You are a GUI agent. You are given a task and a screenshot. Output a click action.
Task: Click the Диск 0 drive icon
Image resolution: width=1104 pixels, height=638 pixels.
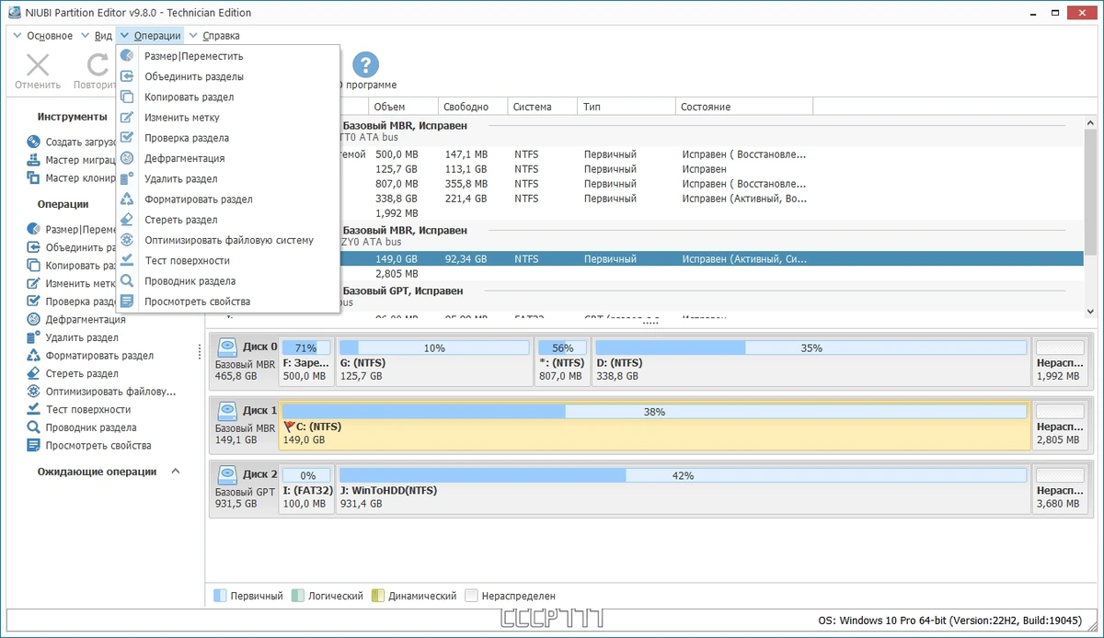point(226,347)
